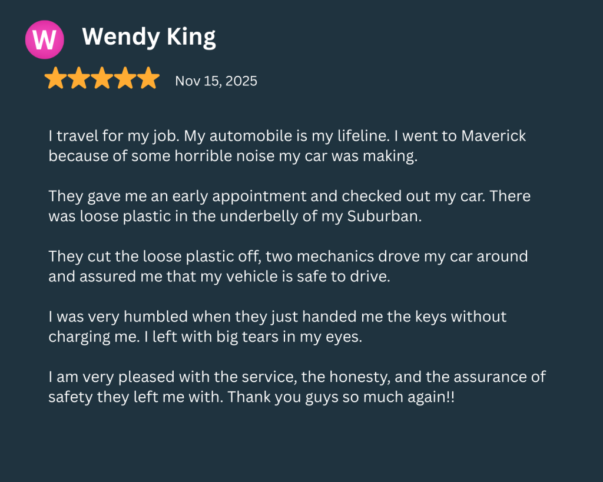Click "Thank you guys so much again!!" text
Screen dimensions: 603x482
pos(341,397)
